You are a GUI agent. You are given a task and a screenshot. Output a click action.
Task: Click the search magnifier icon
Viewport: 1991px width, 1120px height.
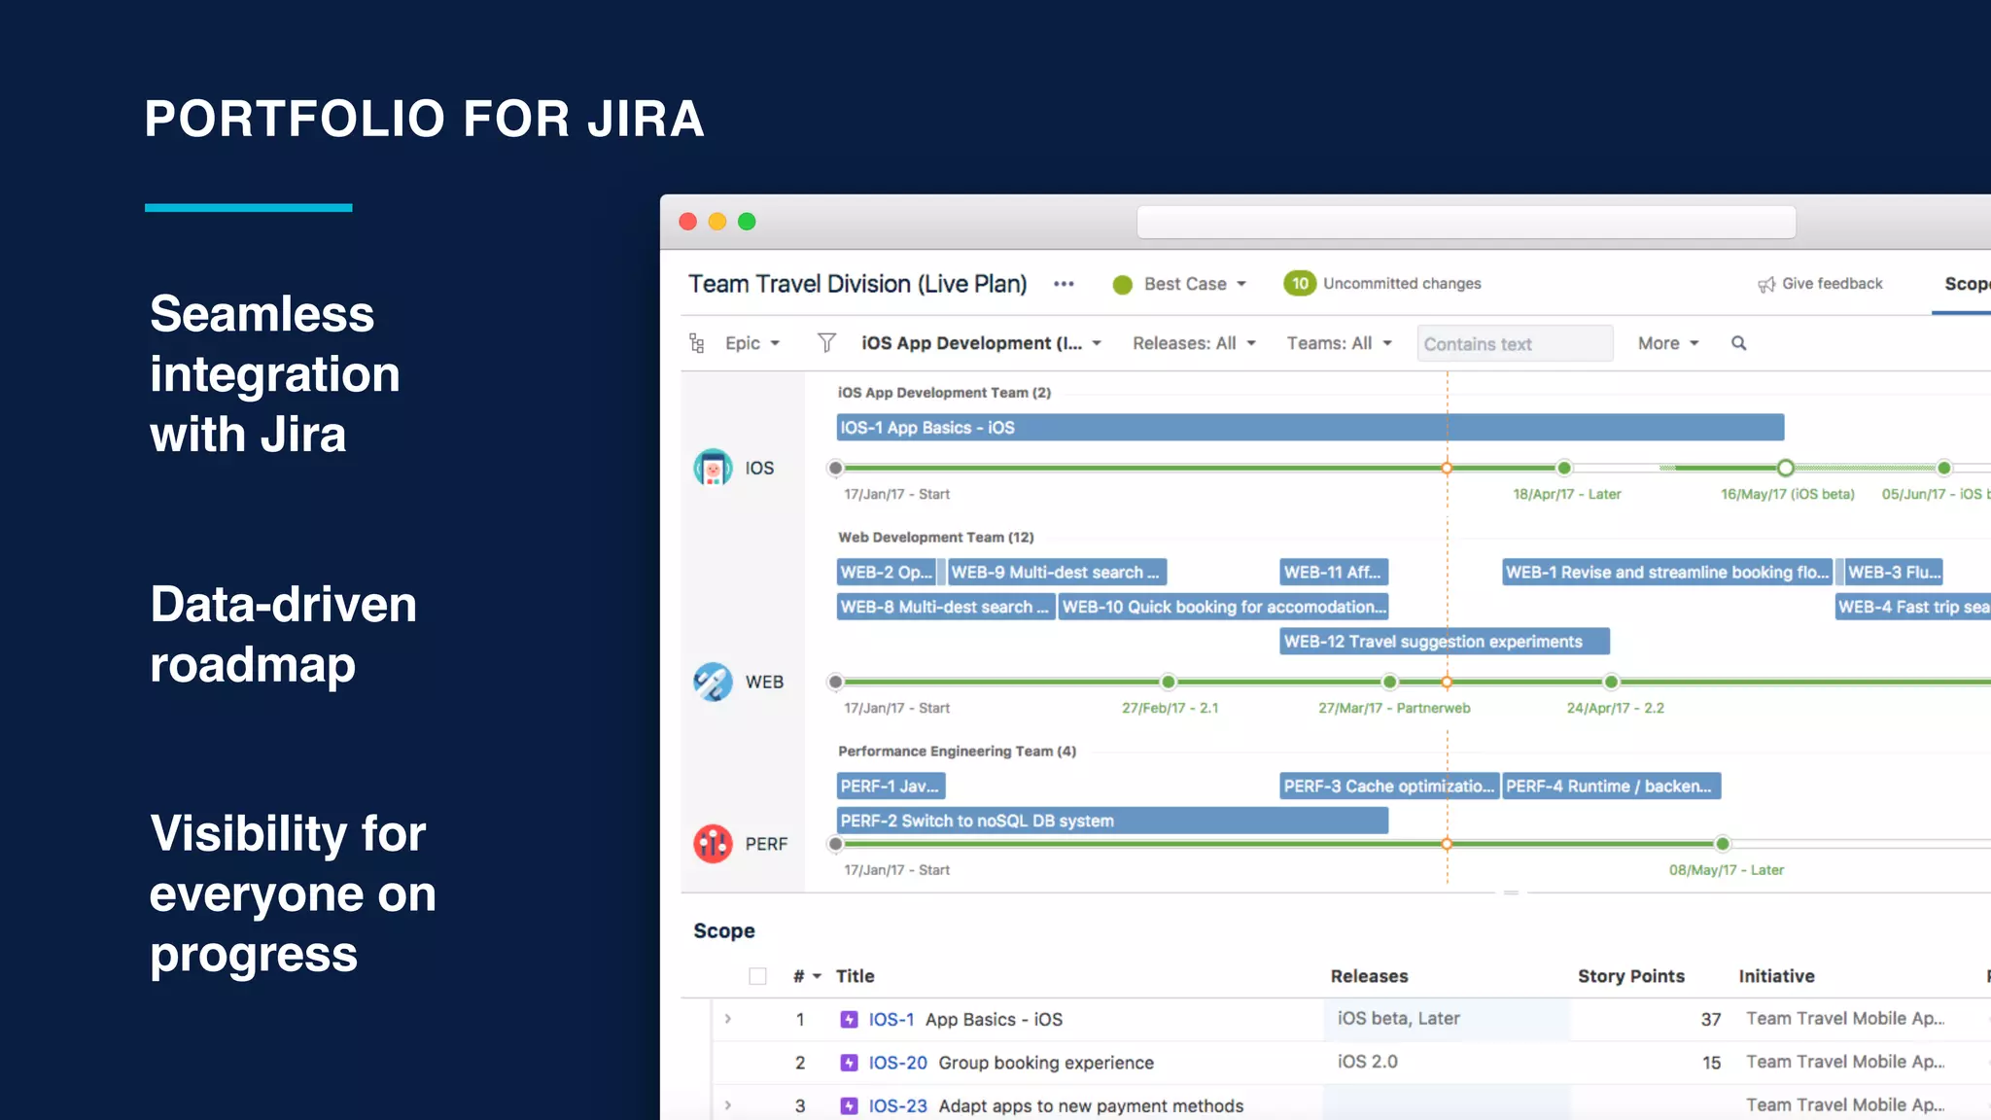(1738, 343)
